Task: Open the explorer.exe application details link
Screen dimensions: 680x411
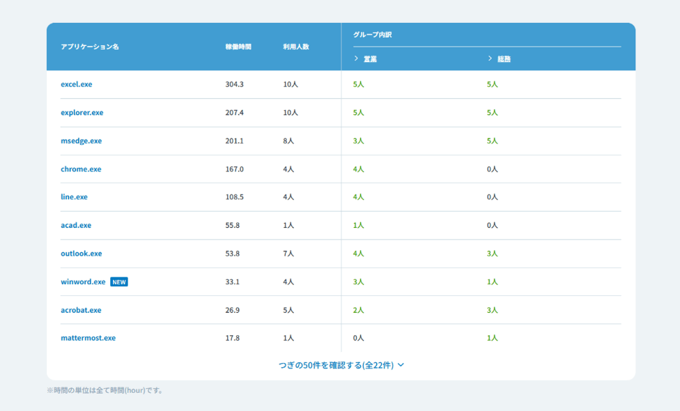Action: coord(82,112)
